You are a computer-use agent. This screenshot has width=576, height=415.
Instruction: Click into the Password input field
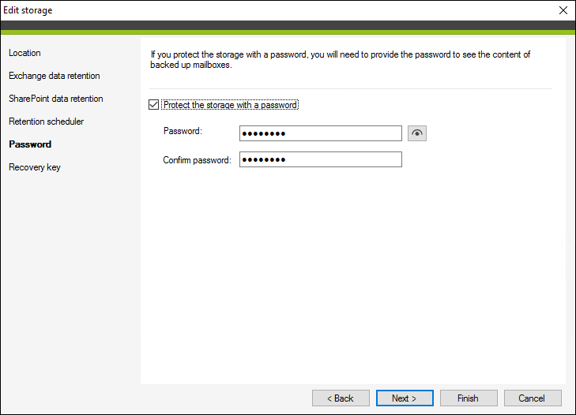320,133
